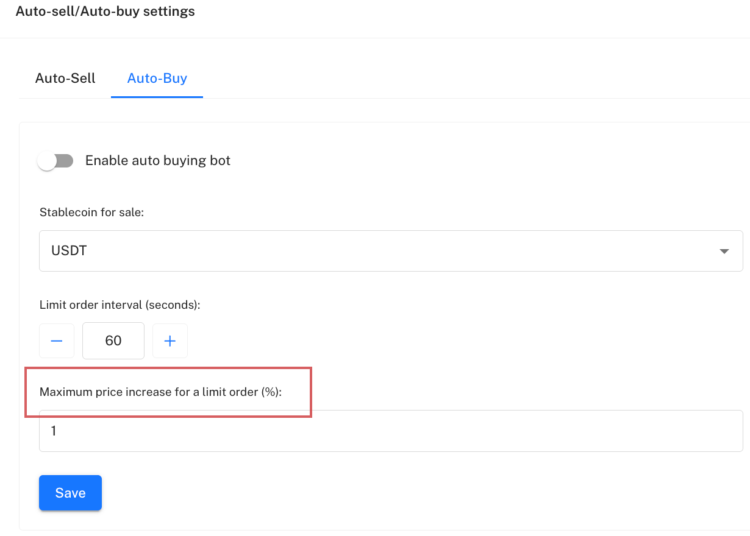Click the 'Maximum price increase for a limit order' label
Viewport: 750px width, 536px height.
pos(160,392)
